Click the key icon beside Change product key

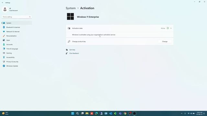click(x=69, y=42)
